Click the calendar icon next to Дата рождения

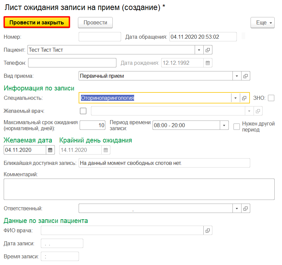pyautogui.click(x=208, y=63)
